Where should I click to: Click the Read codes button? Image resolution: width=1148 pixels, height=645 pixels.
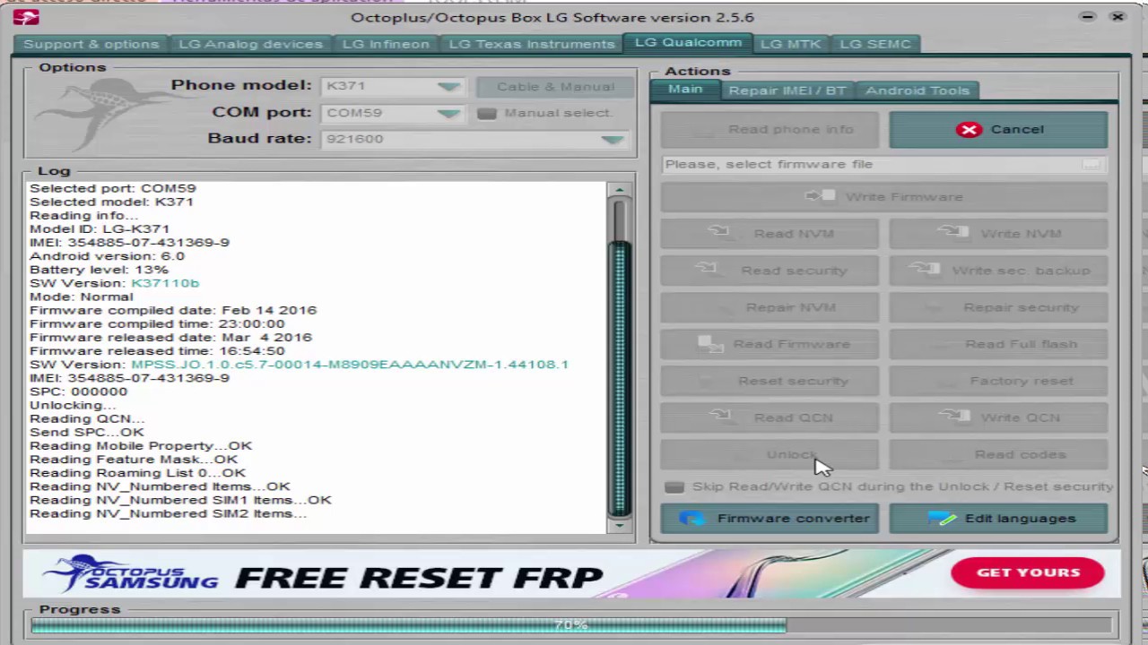pyautogui.click(x=998, y=454)
